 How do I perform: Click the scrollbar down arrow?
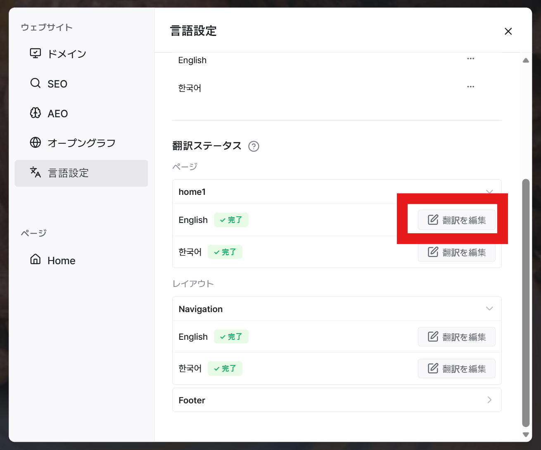(526, 434)
